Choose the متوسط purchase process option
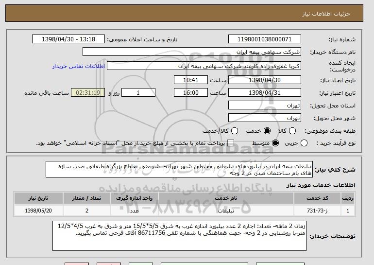The height and width of the screenshot is (265, 374). [x=275, y=143]
